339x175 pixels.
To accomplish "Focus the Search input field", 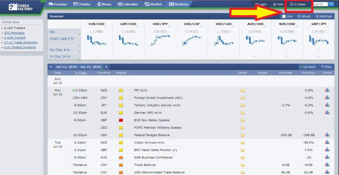I will [320, 4].
